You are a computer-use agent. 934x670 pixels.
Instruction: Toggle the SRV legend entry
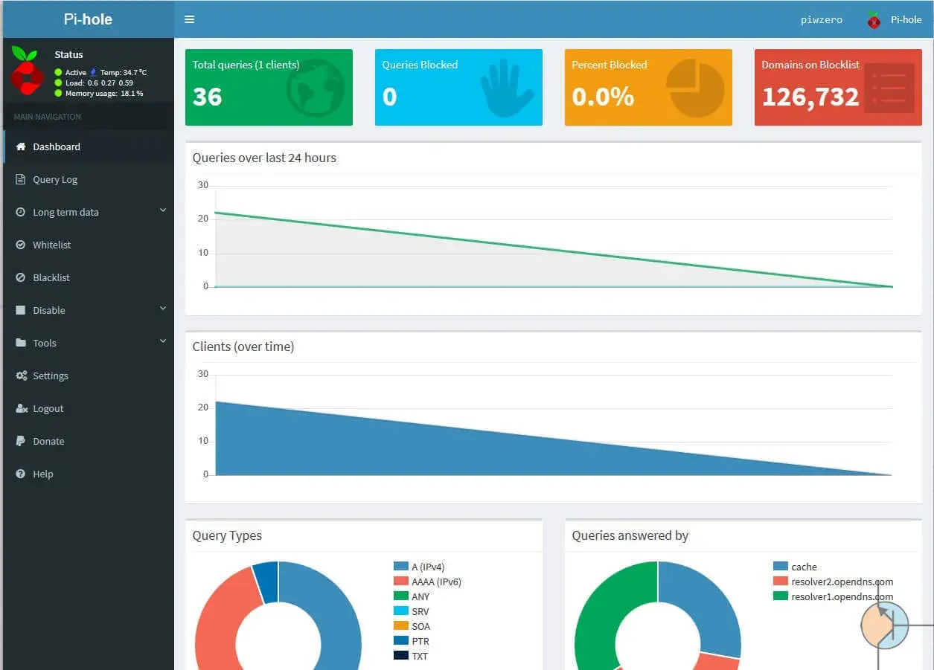tap(412, 611)
